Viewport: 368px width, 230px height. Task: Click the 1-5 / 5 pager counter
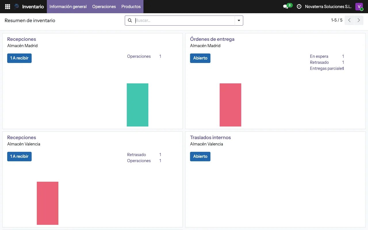337,20
